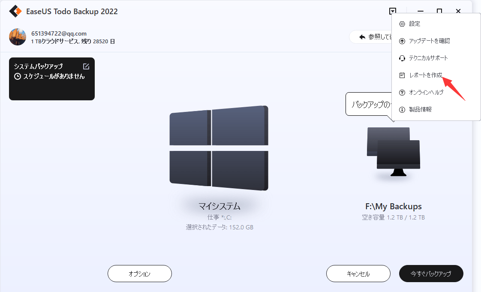Open the dropdown menu icon in title bar
Image resolution: width=481 pixels, height=292 pixels.
pos(392,11)
